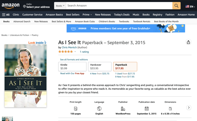
Task: Click the Search Amazon input field
Action: pos(119,6)
